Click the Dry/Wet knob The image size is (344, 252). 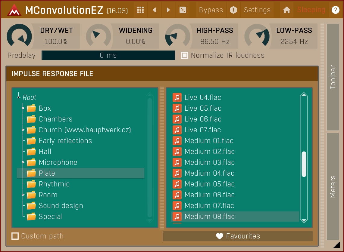pyautogui.click(x=19, y=36)
